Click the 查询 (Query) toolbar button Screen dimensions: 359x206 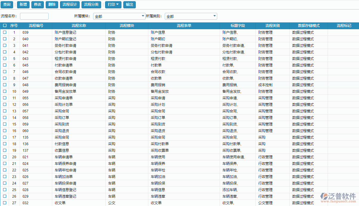7,4
